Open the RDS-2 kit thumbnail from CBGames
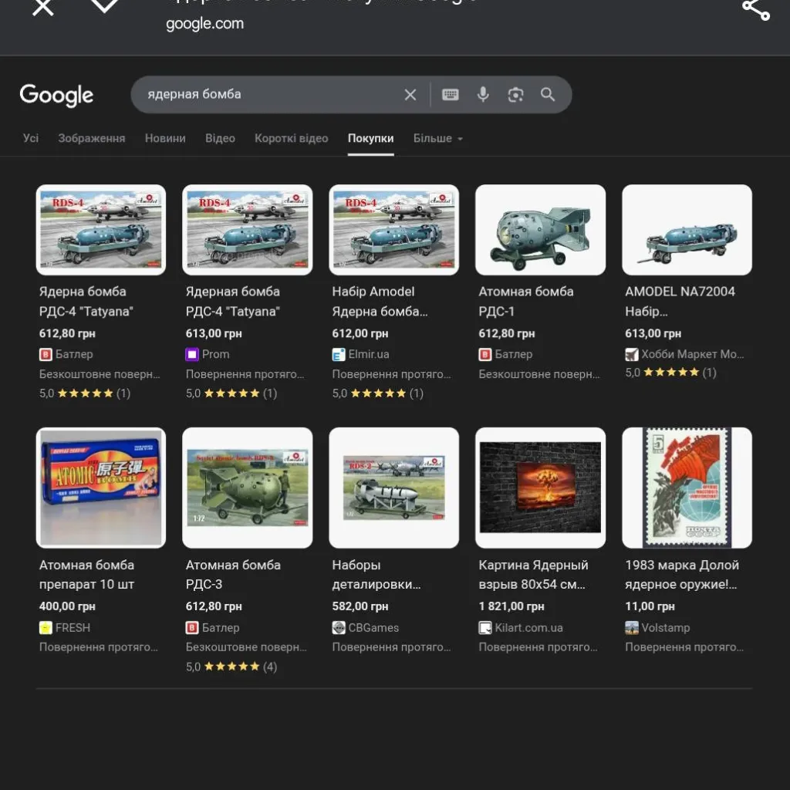Screen dimensions: 790x790 pos(394,488)
